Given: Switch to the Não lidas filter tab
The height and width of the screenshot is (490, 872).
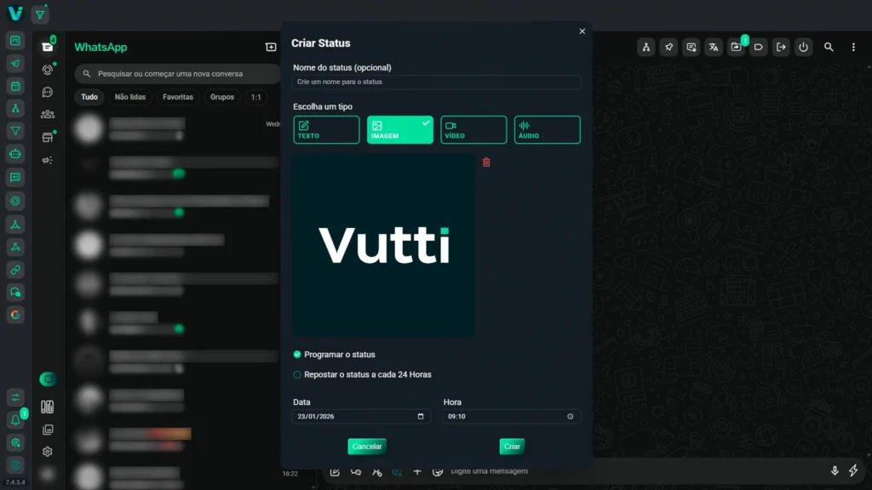Looking at the screenshot, I should tap(130, 97).
